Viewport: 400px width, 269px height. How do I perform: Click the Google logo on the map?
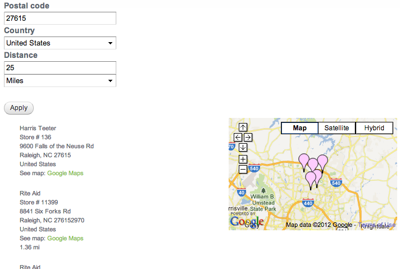(x=247, y=222)
